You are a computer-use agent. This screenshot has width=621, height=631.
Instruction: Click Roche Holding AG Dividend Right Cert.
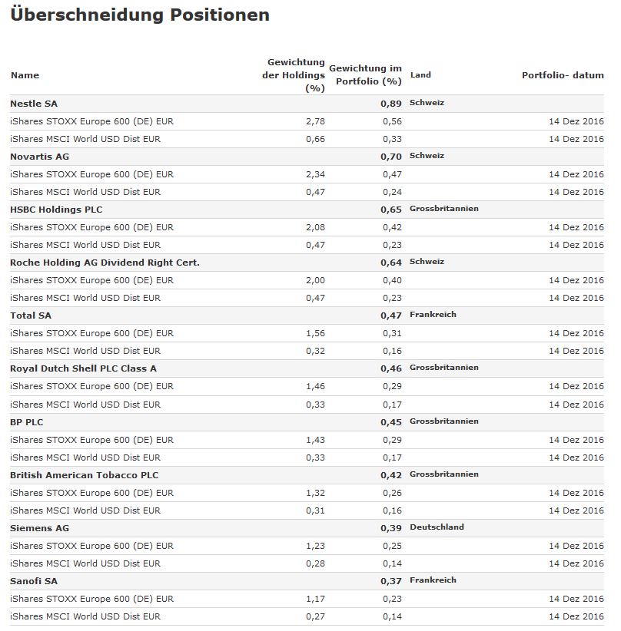(x=105, y=262)
